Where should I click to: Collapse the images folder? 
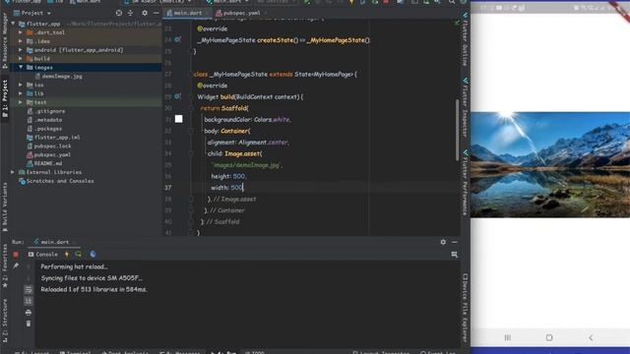click(x=21, y=68)
